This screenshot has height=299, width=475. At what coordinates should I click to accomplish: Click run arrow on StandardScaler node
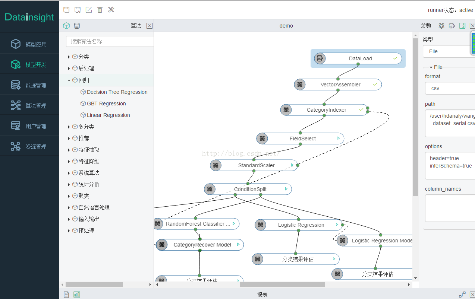(x=292, y=165)
